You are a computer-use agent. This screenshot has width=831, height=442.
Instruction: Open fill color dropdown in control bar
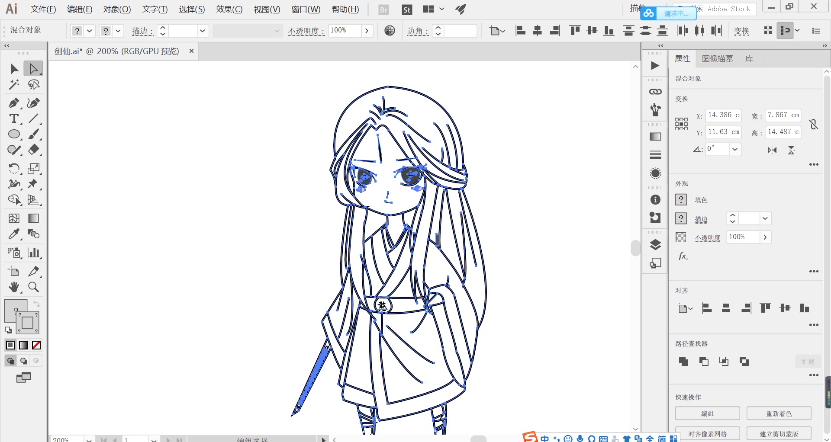point(90,31)
